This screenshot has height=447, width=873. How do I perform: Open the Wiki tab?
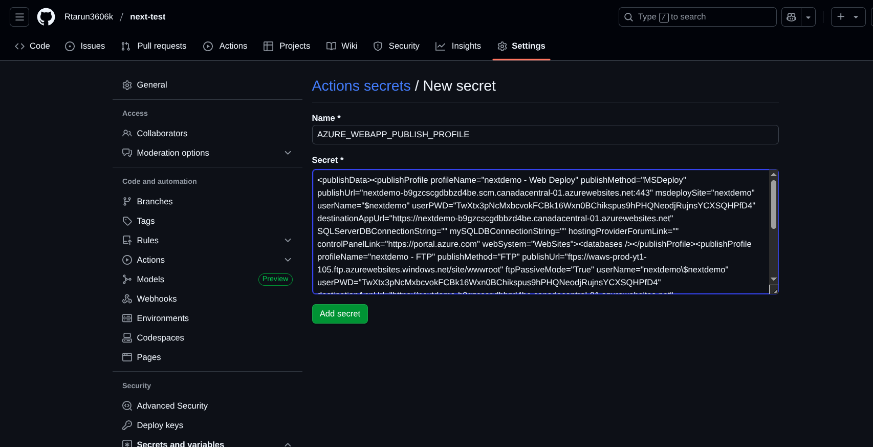(x=342, y=46)
